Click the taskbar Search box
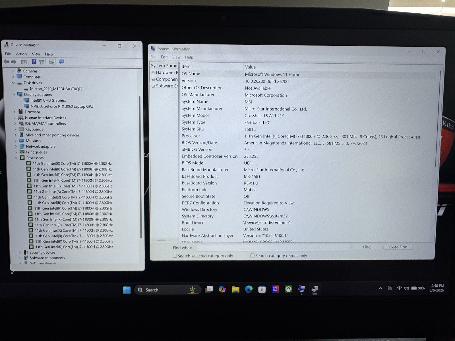Viewport: 455px width, 341px height. click(x=168, y=290)
